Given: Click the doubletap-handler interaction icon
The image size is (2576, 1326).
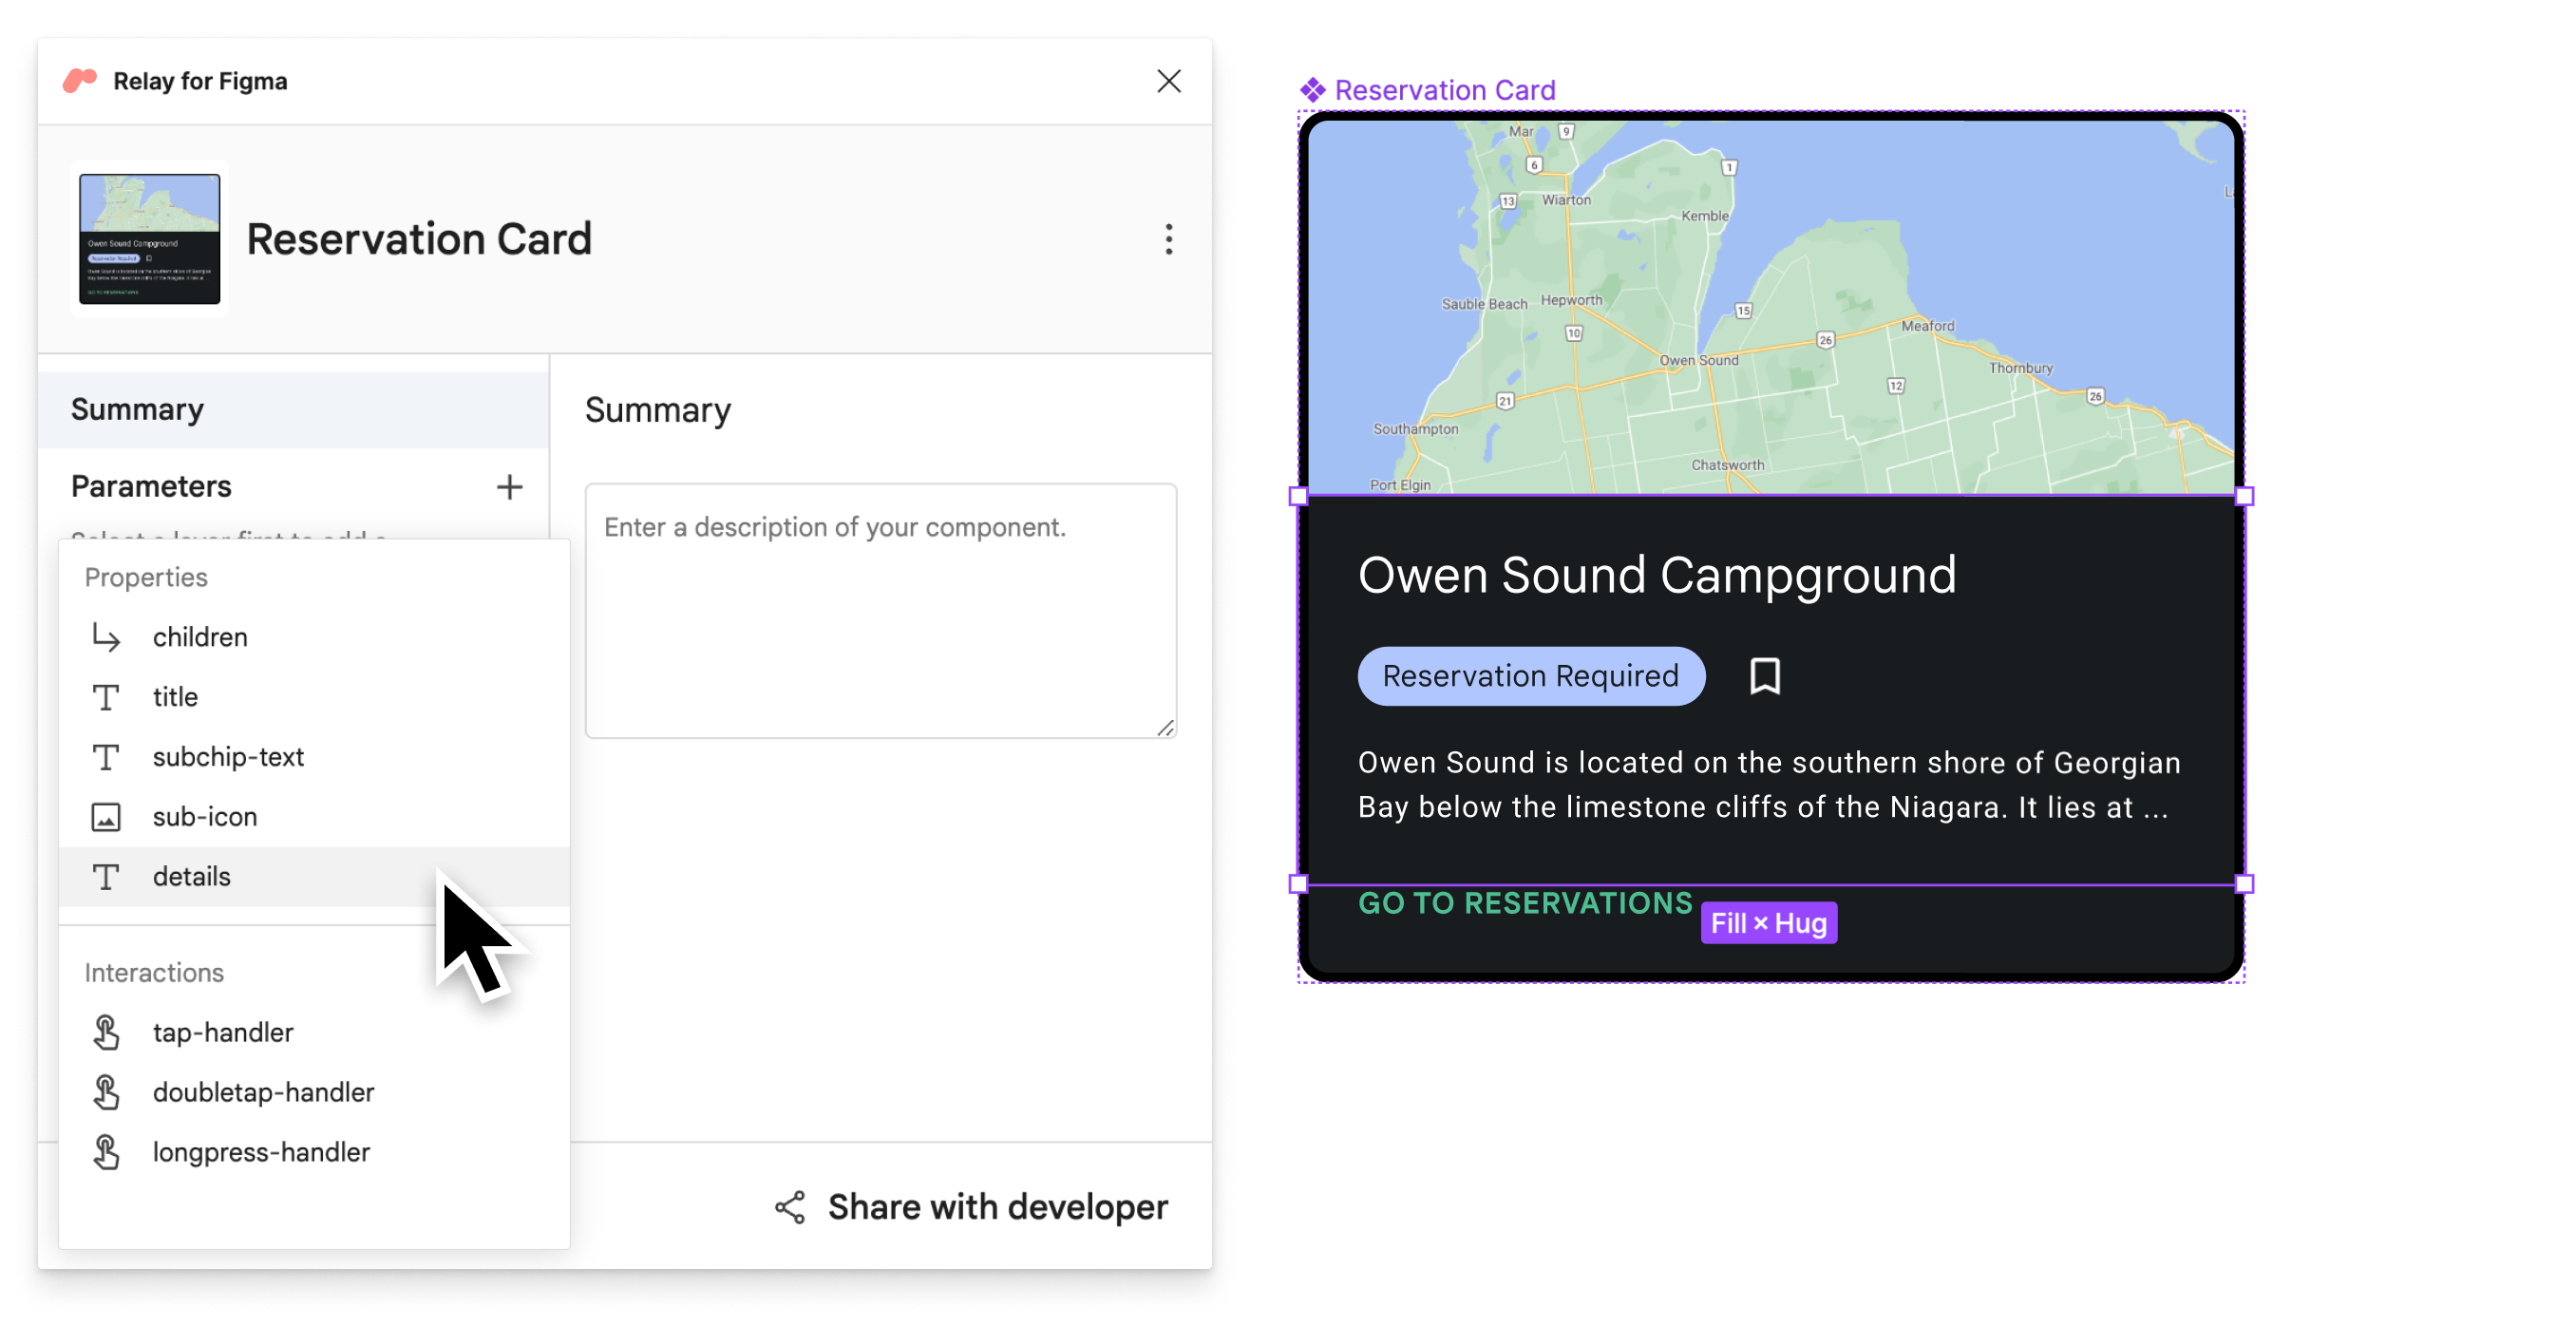Looking at the screenshot, I should pos(104,1090).
